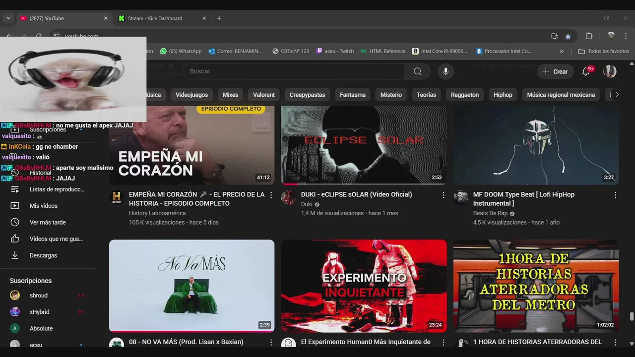
Task: Open the Duki channel name link
Action: (x=307, y=204)
